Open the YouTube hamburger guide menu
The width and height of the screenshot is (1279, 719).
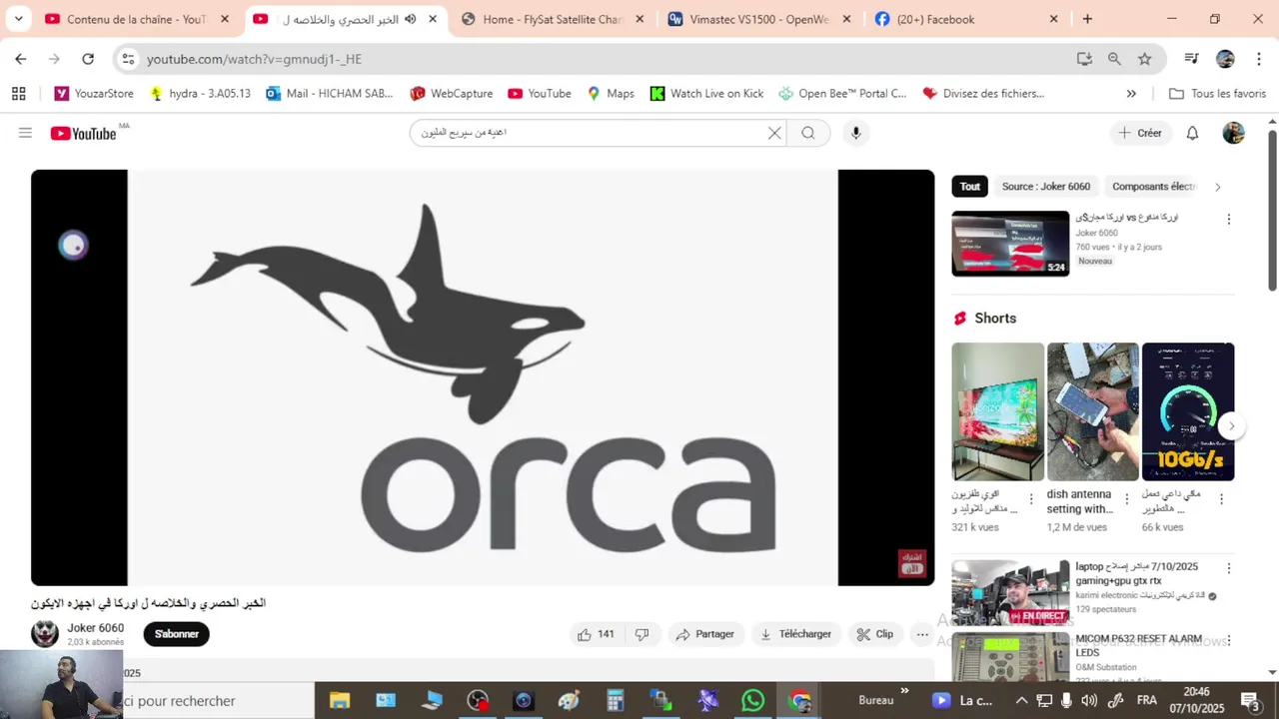click(x=25, y=133)
